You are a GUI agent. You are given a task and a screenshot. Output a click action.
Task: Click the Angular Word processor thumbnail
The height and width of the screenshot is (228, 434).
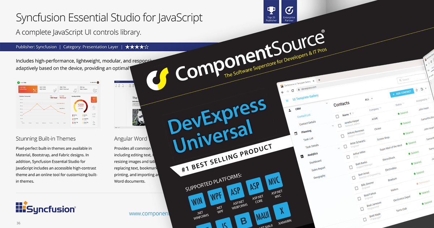(x=131, y=105)
